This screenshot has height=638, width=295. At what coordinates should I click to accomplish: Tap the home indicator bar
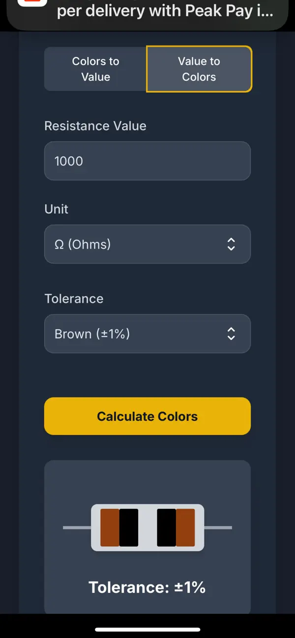coord(147,630)
